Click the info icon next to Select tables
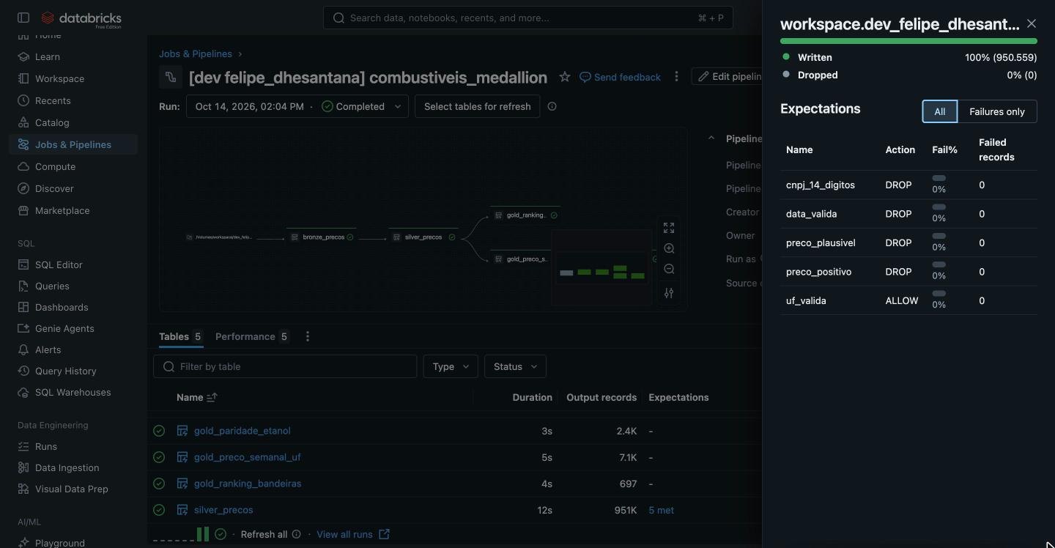The height and width of the screenshot is (548, 1055). 552,106
